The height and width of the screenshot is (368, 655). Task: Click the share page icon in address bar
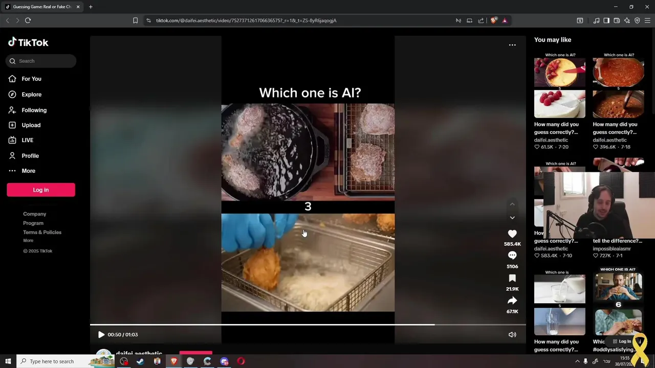pos(481,20)
